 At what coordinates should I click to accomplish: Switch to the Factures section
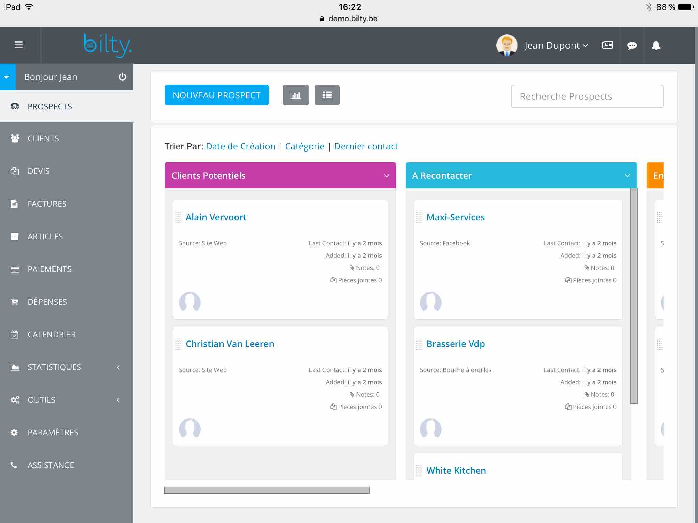click(x=47, y=204)
